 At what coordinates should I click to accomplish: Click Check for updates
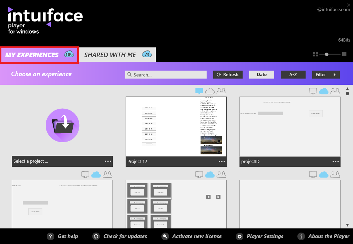tap(119, 236)
